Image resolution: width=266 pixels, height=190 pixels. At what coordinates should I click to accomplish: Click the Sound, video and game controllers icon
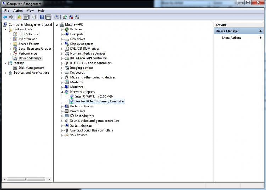[x=67, y=121]
